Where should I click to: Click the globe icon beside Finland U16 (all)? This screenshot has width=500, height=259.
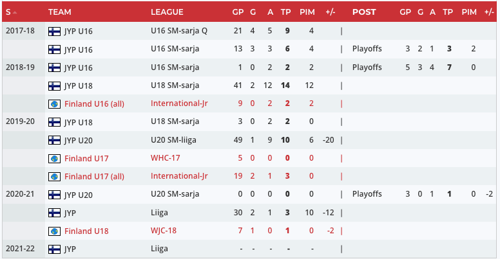54,103
